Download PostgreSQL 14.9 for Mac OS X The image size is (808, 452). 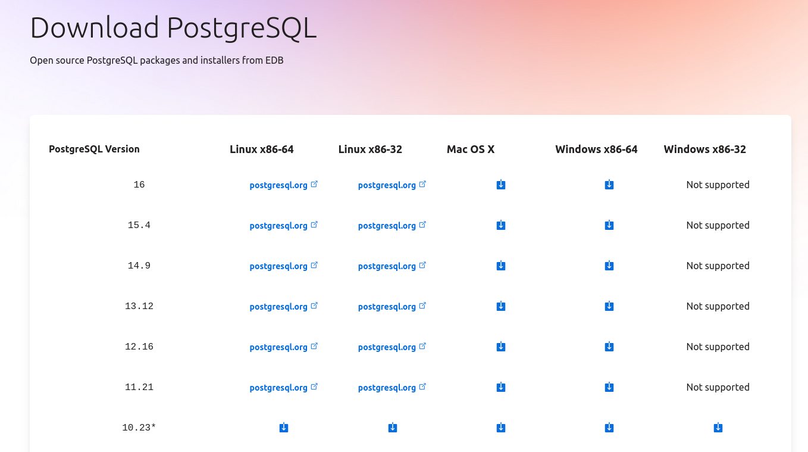pos(501,266)
